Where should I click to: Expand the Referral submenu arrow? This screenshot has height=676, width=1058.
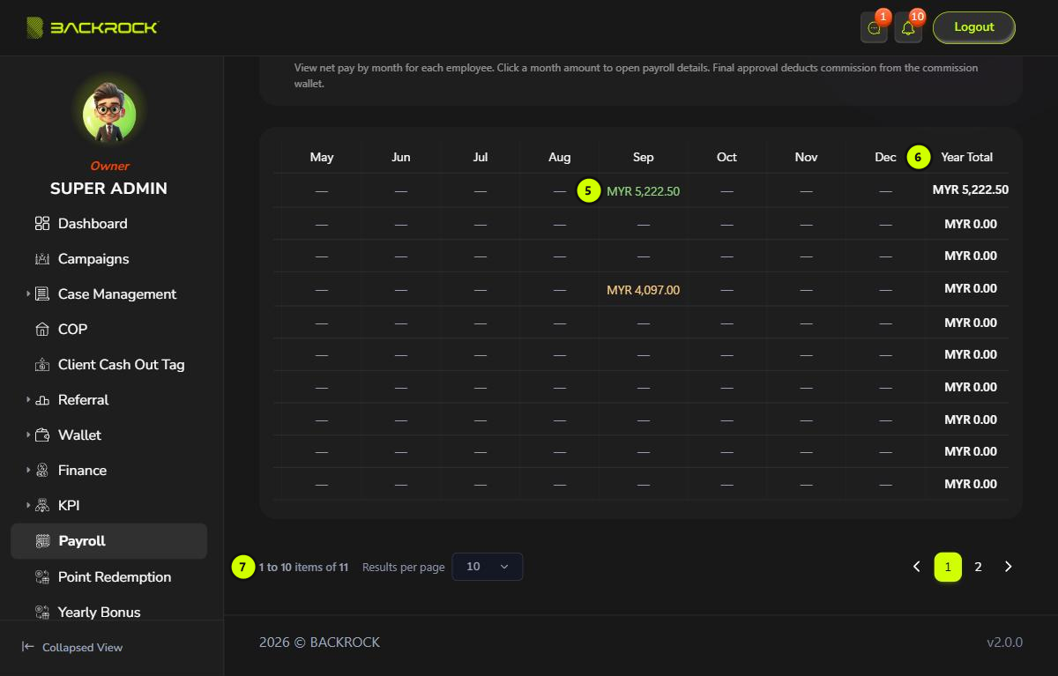[27, 400]
